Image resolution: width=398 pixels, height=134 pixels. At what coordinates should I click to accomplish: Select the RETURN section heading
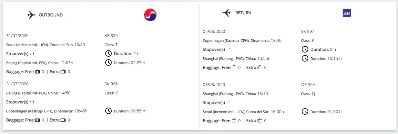[243, 13]
